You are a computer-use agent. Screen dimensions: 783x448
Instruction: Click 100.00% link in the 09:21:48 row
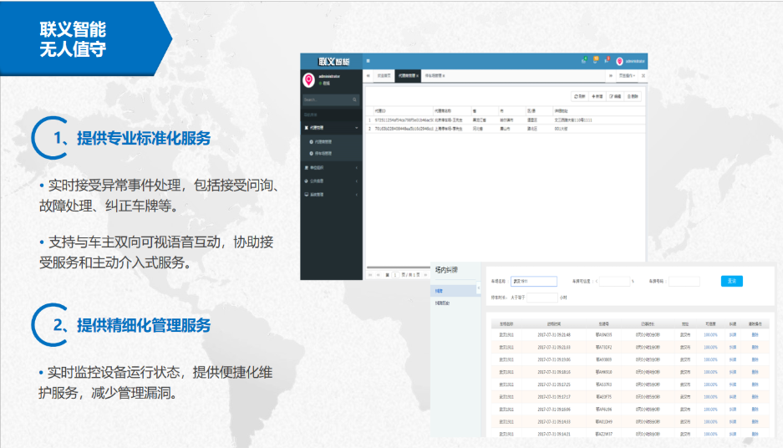coord(710,334)
